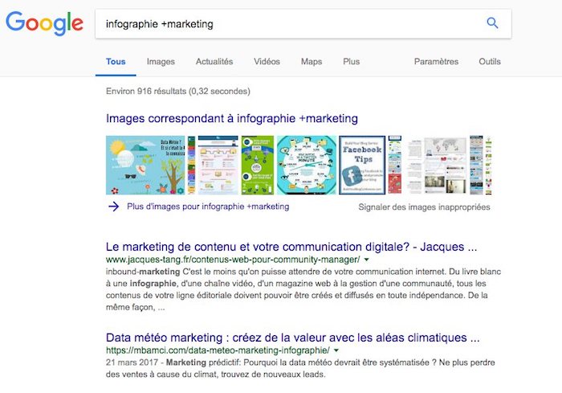Open the Vidéos tab
562x393 pixels.
(267, 61)
